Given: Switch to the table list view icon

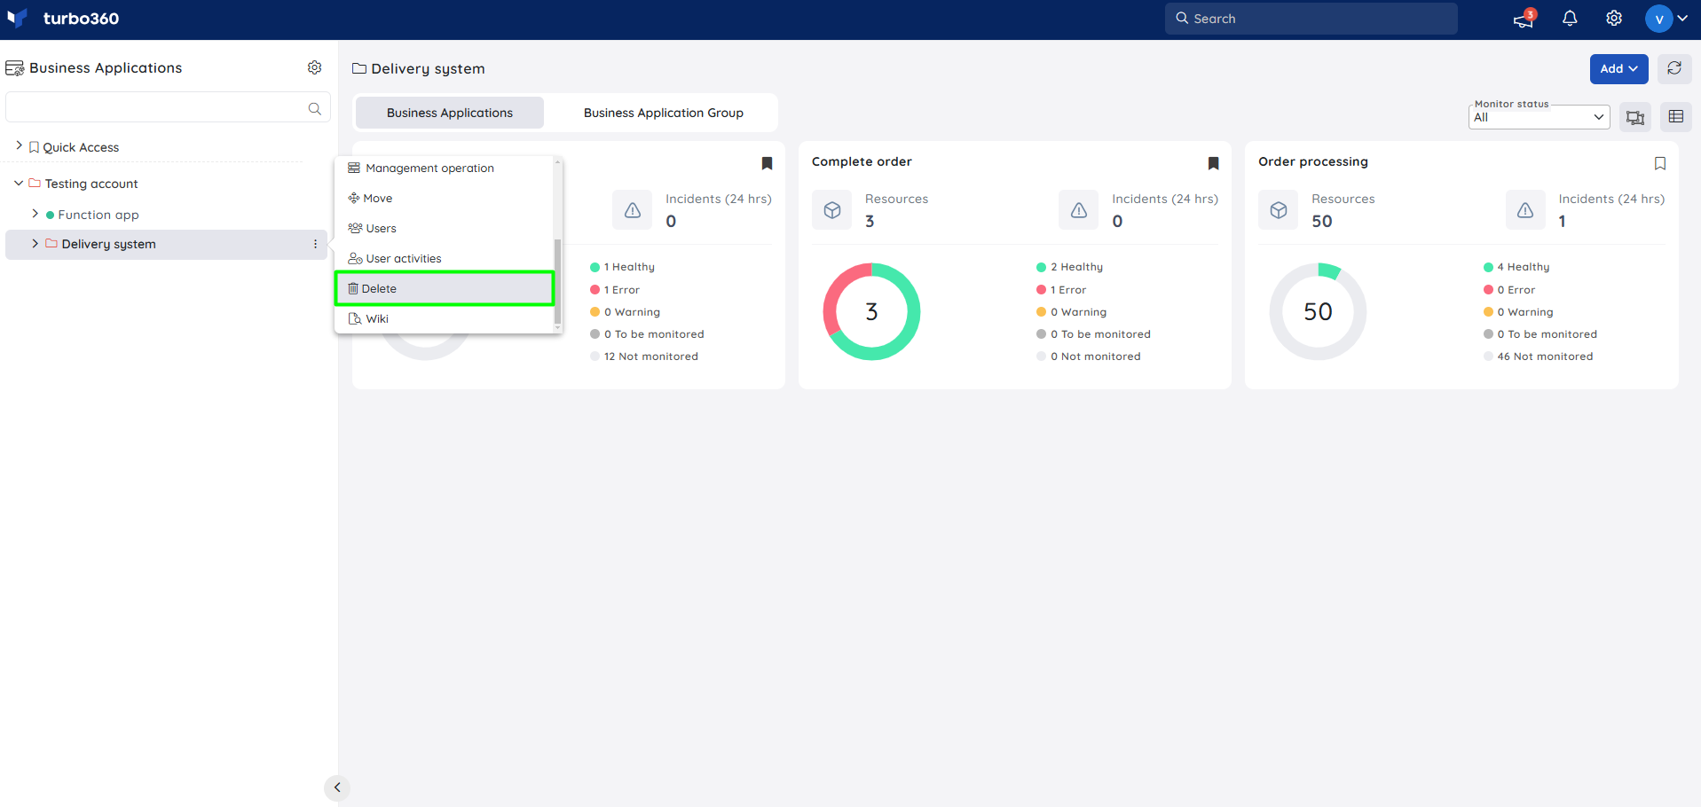Looking at the screenshot, I should click(x=1676, y=117).
